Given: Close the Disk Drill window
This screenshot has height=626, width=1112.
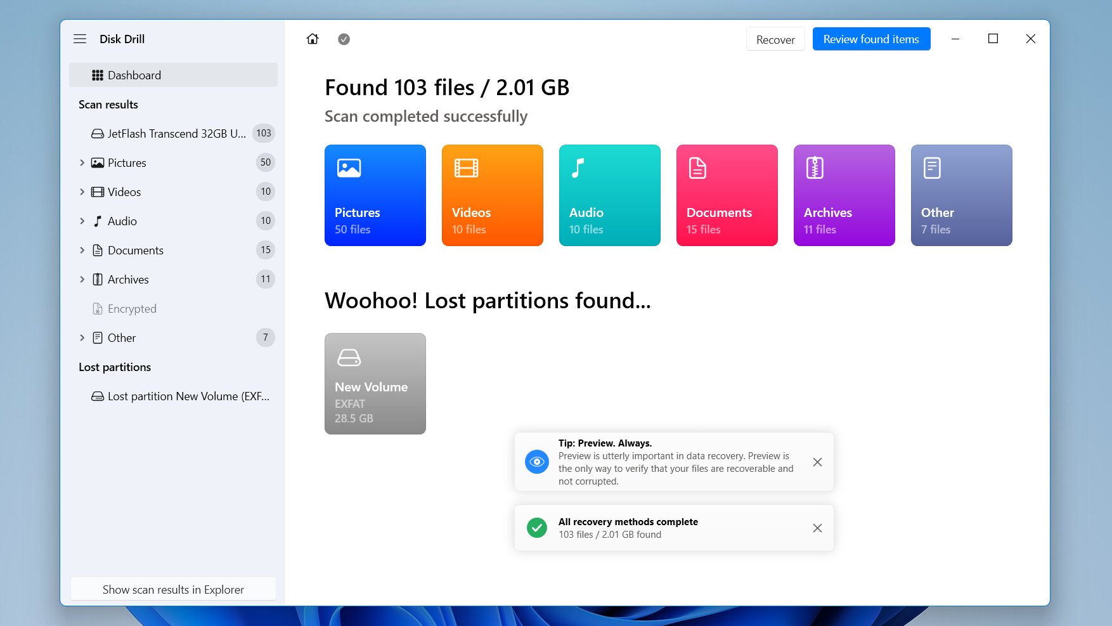Looking at the screenshot, I should pyautogui.click(x=1031, y=39).
